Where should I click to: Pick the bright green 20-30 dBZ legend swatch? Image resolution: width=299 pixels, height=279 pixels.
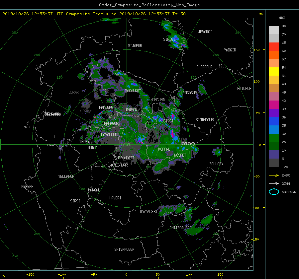pyautogui.click(x=274, y=138)
